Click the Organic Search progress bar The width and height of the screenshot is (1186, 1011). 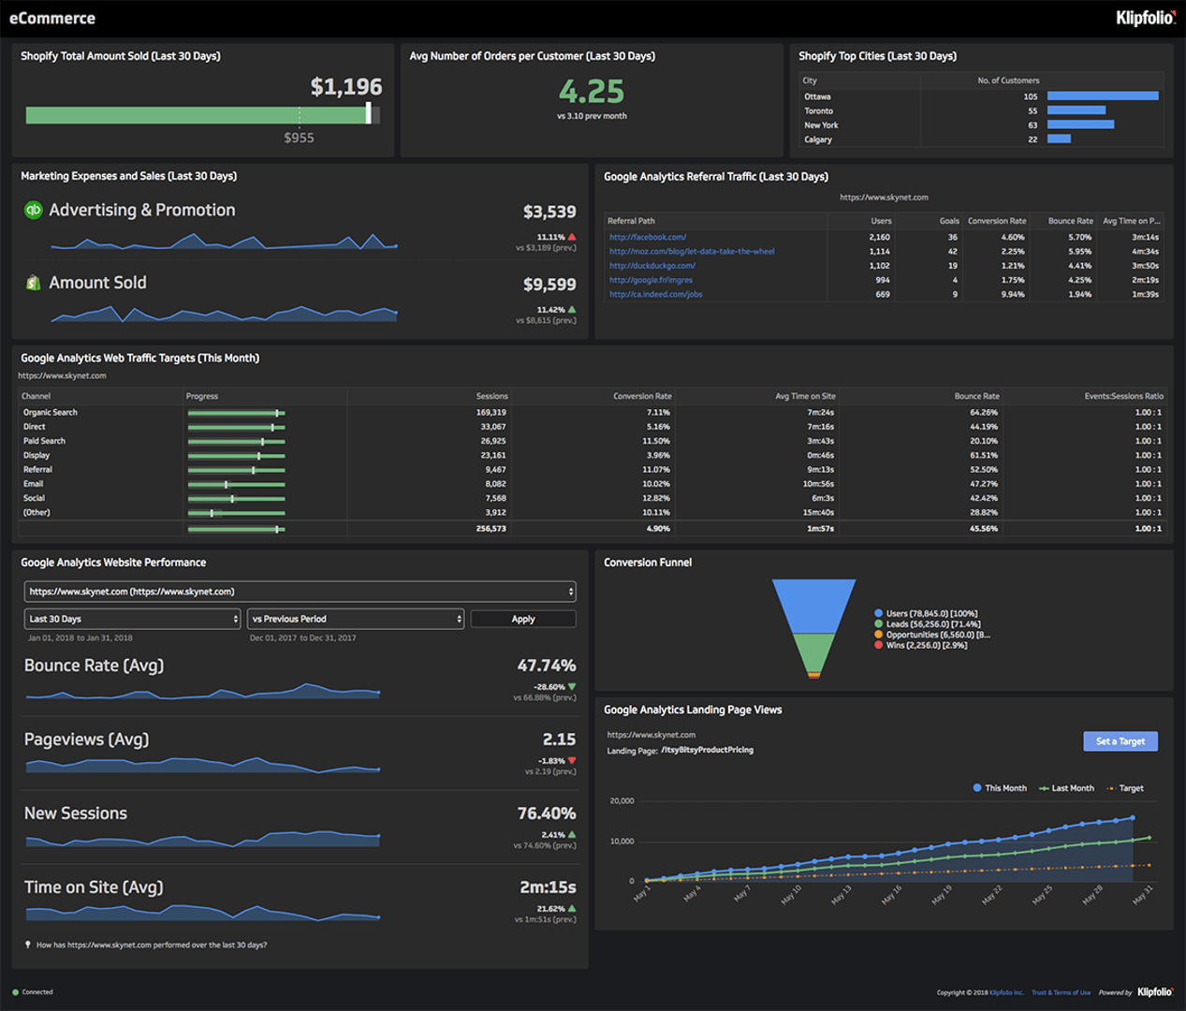[x=236, y=413]
